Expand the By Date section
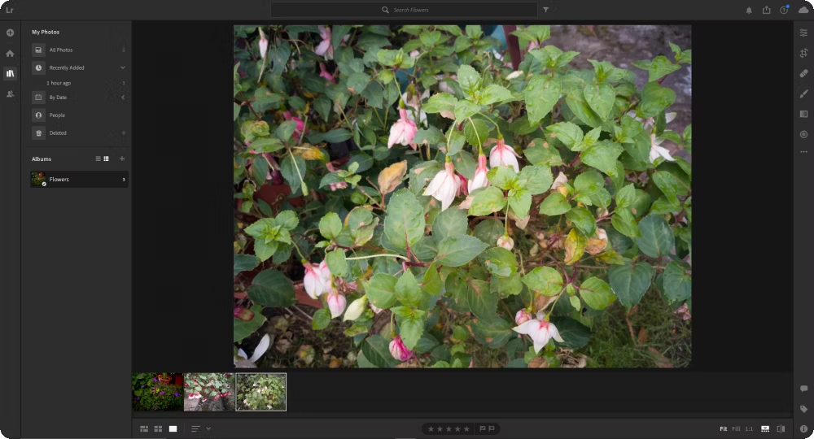Viewport: 814px width, 439px height. (123, 98)
